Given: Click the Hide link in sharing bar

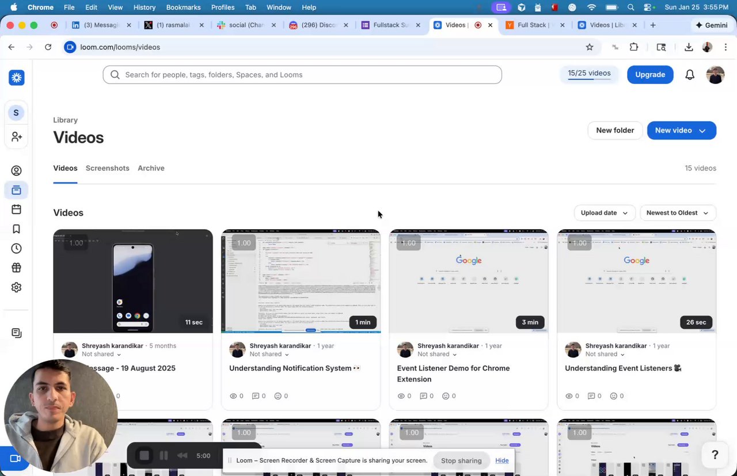Looking at the screenshot, I should tap(502, 460).
